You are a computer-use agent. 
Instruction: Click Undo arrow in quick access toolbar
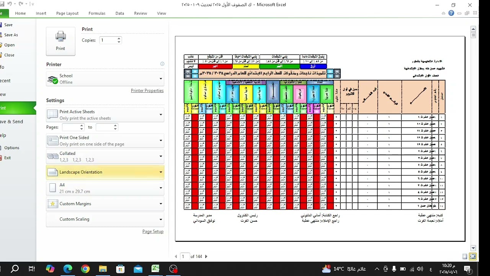coord(10,4)
